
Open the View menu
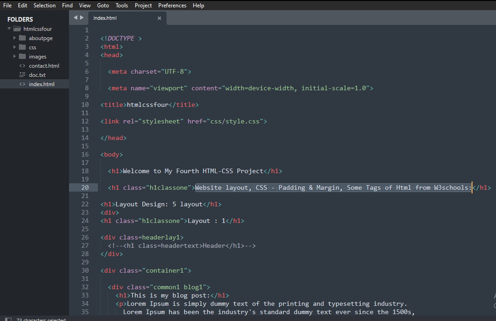(85, 6)
